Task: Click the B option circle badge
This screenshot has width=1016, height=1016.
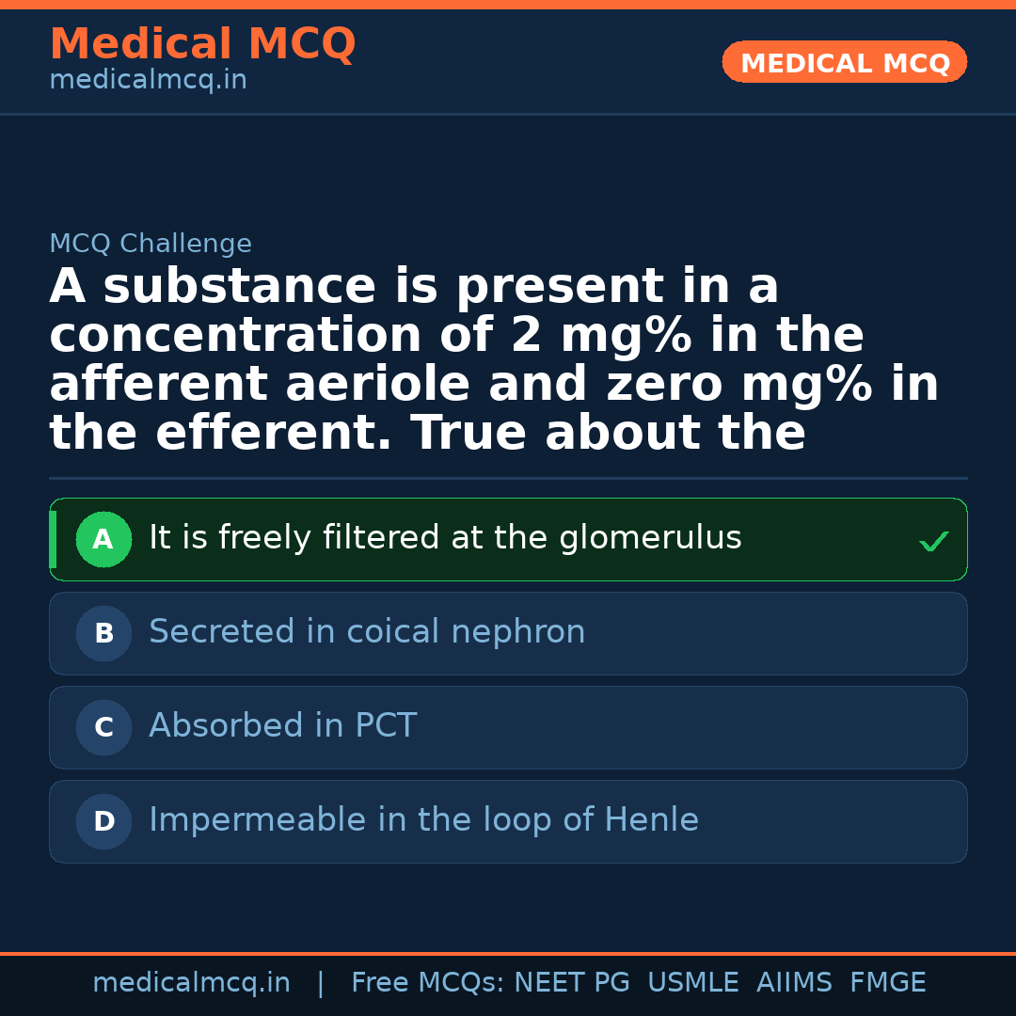Action: [x=103, y=634]
